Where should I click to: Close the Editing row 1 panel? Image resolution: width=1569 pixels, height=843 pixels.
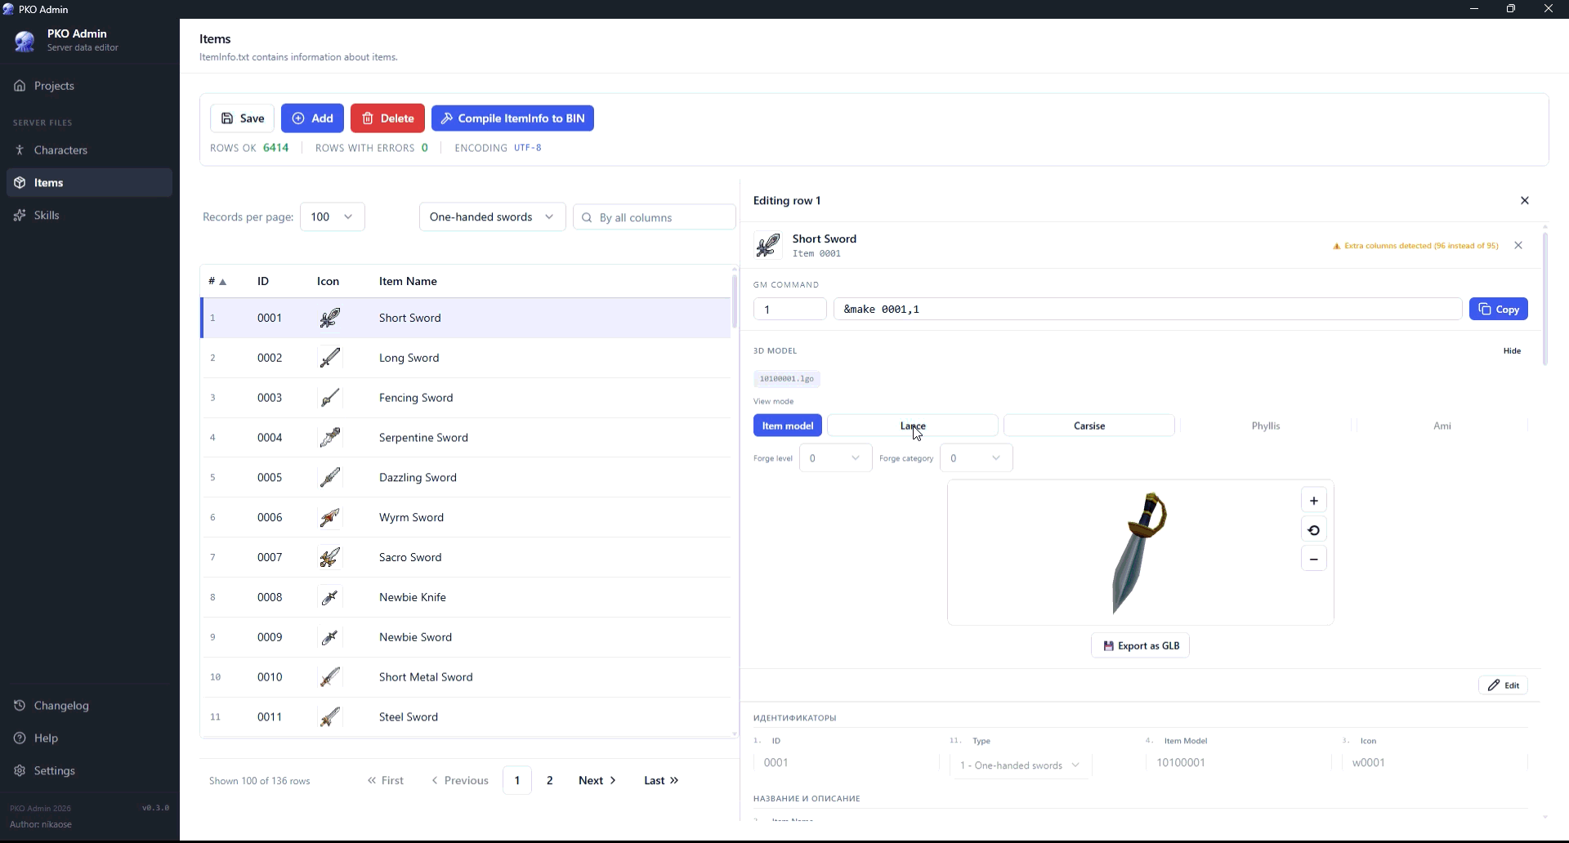[1524, 200]
